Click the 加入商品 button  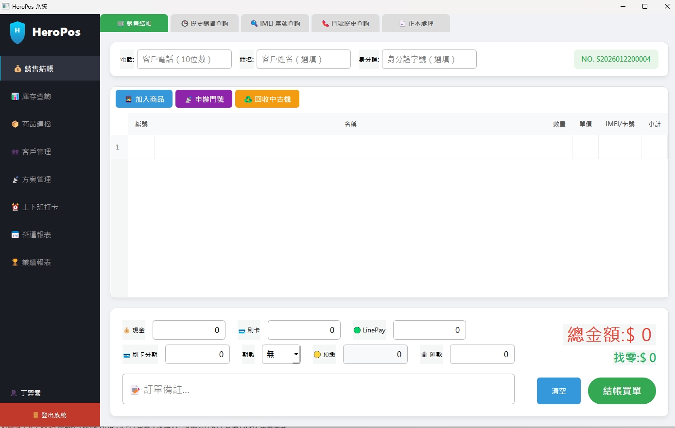(x=144, y=99)
